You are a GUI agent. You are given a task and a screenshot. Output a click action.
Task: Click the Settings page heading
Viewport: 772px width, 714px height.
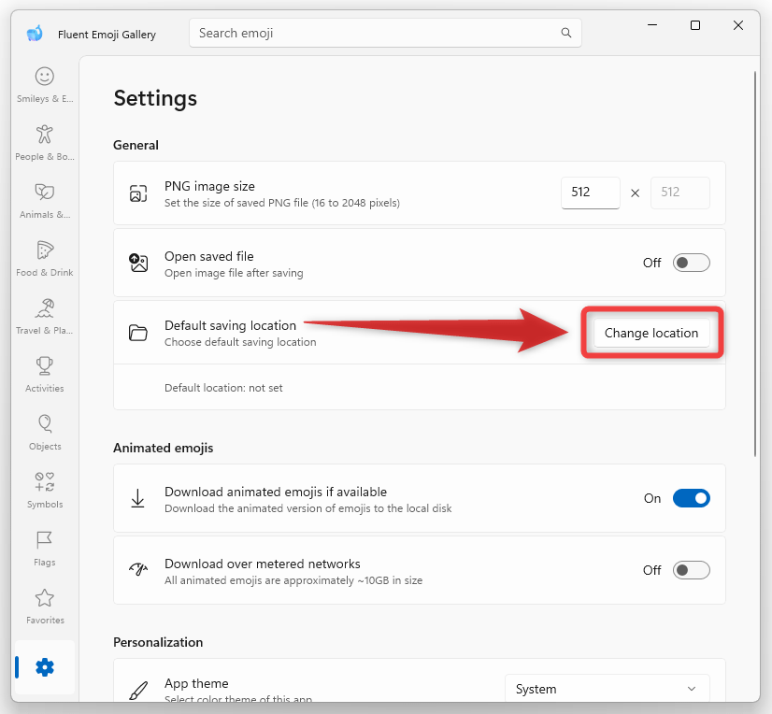[x=155, y=98]
